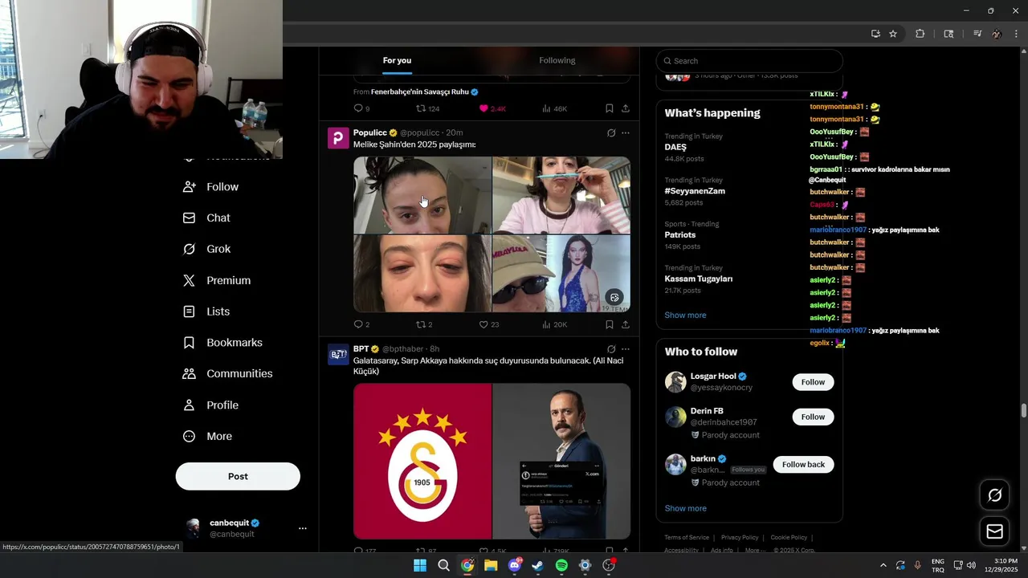Click the Post button
This screenshot has width=1028, height=578.
(x=238, y=476)
